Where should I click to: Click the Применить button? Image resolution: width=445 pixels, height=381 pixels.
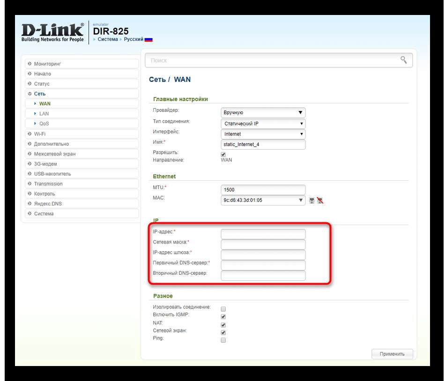pyautogui.click(x=392, y=354)
